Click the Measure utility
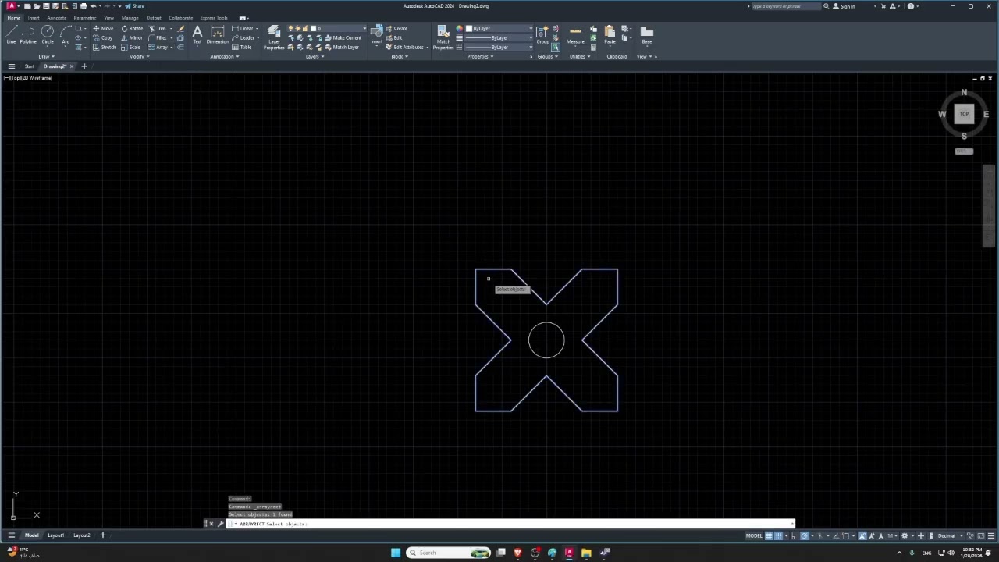 [575, 34]
